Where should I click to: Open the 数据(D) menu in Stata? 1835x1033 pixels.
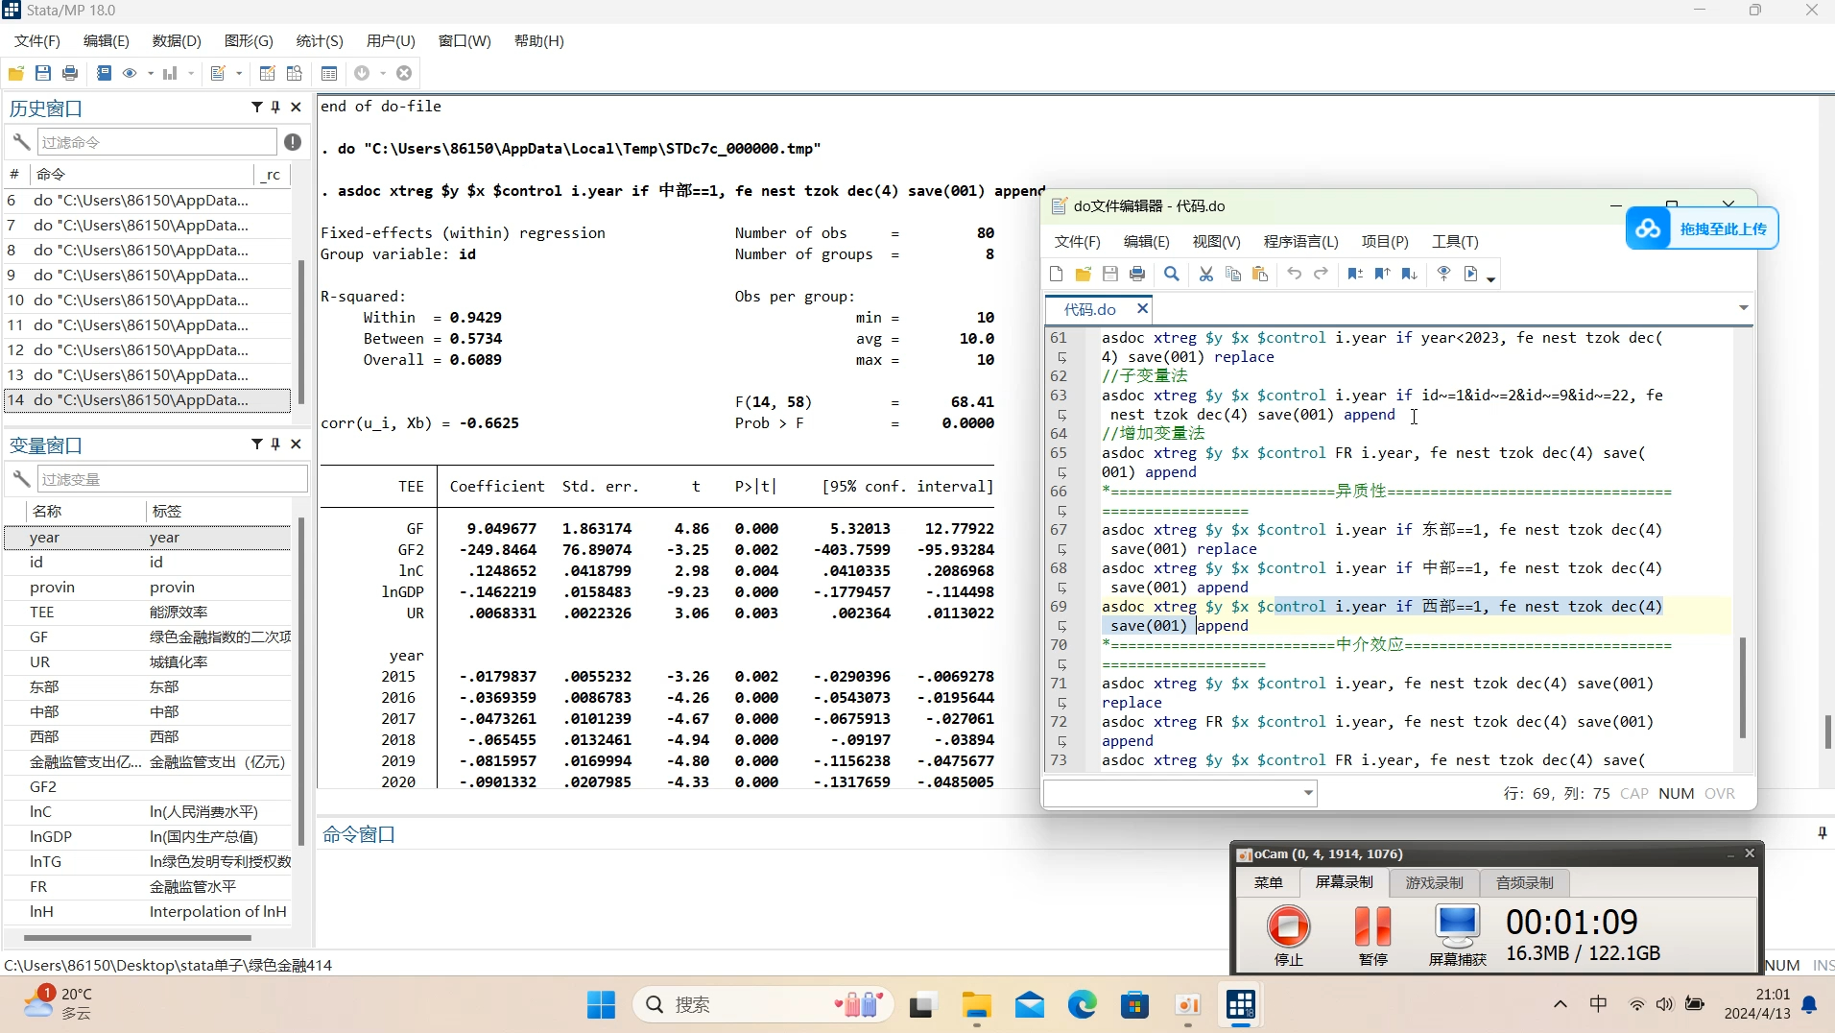(177, 40)
